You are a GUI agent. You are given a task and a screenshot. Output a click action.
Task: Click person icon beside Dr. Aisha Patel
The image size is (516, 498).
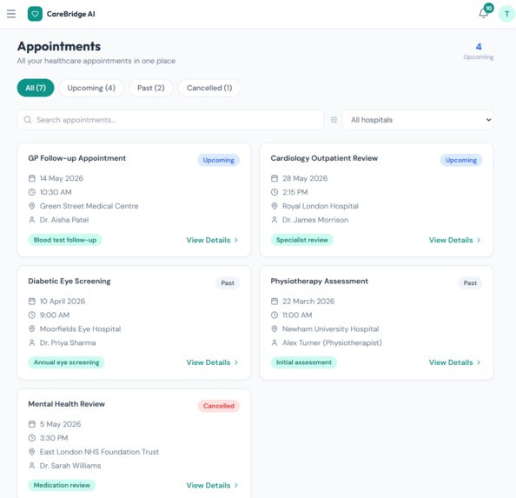point(32,220)
